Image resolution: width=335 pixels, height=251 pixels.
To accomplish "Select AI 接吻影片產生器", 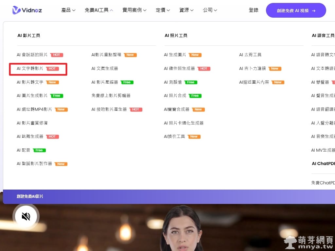I will click(109, 109).
